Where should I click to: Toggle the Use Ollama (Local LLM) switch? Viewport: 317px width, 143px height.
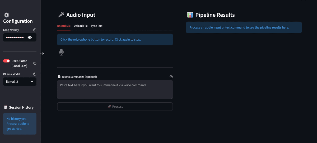pyautogui.click(x=6, y=61)
